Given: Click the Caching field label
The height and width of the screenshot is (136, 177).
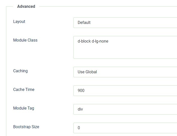Looking at the screenshot, I should [20, 71].
